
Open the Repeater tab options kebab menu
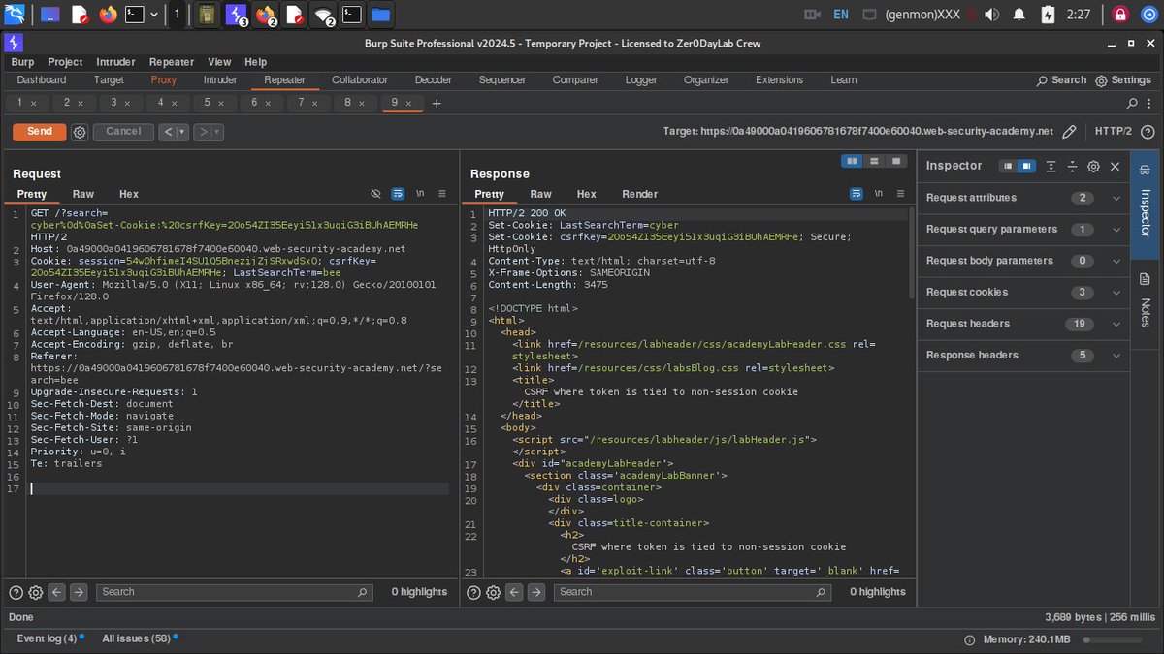coord(1148,103)
